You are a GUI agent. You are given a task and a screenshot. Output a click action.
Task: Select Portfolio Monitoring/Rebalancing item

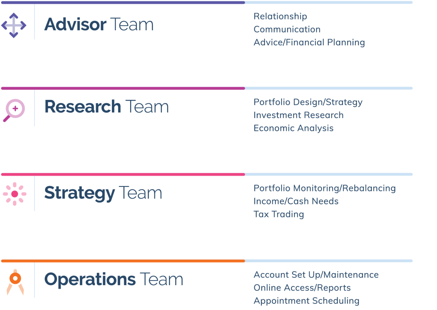(325, 188)
